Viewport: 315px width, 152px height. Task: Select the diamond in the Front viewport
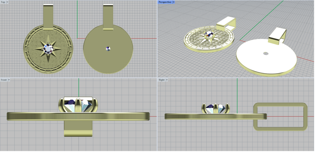click(x=78, y=105)
